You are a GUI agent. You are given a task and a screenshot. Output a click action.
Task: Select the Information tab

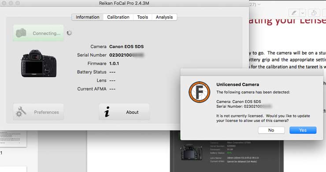point(87,17)
